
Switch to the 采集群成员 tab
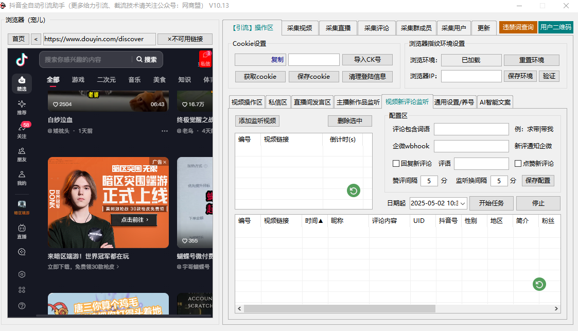416,28
